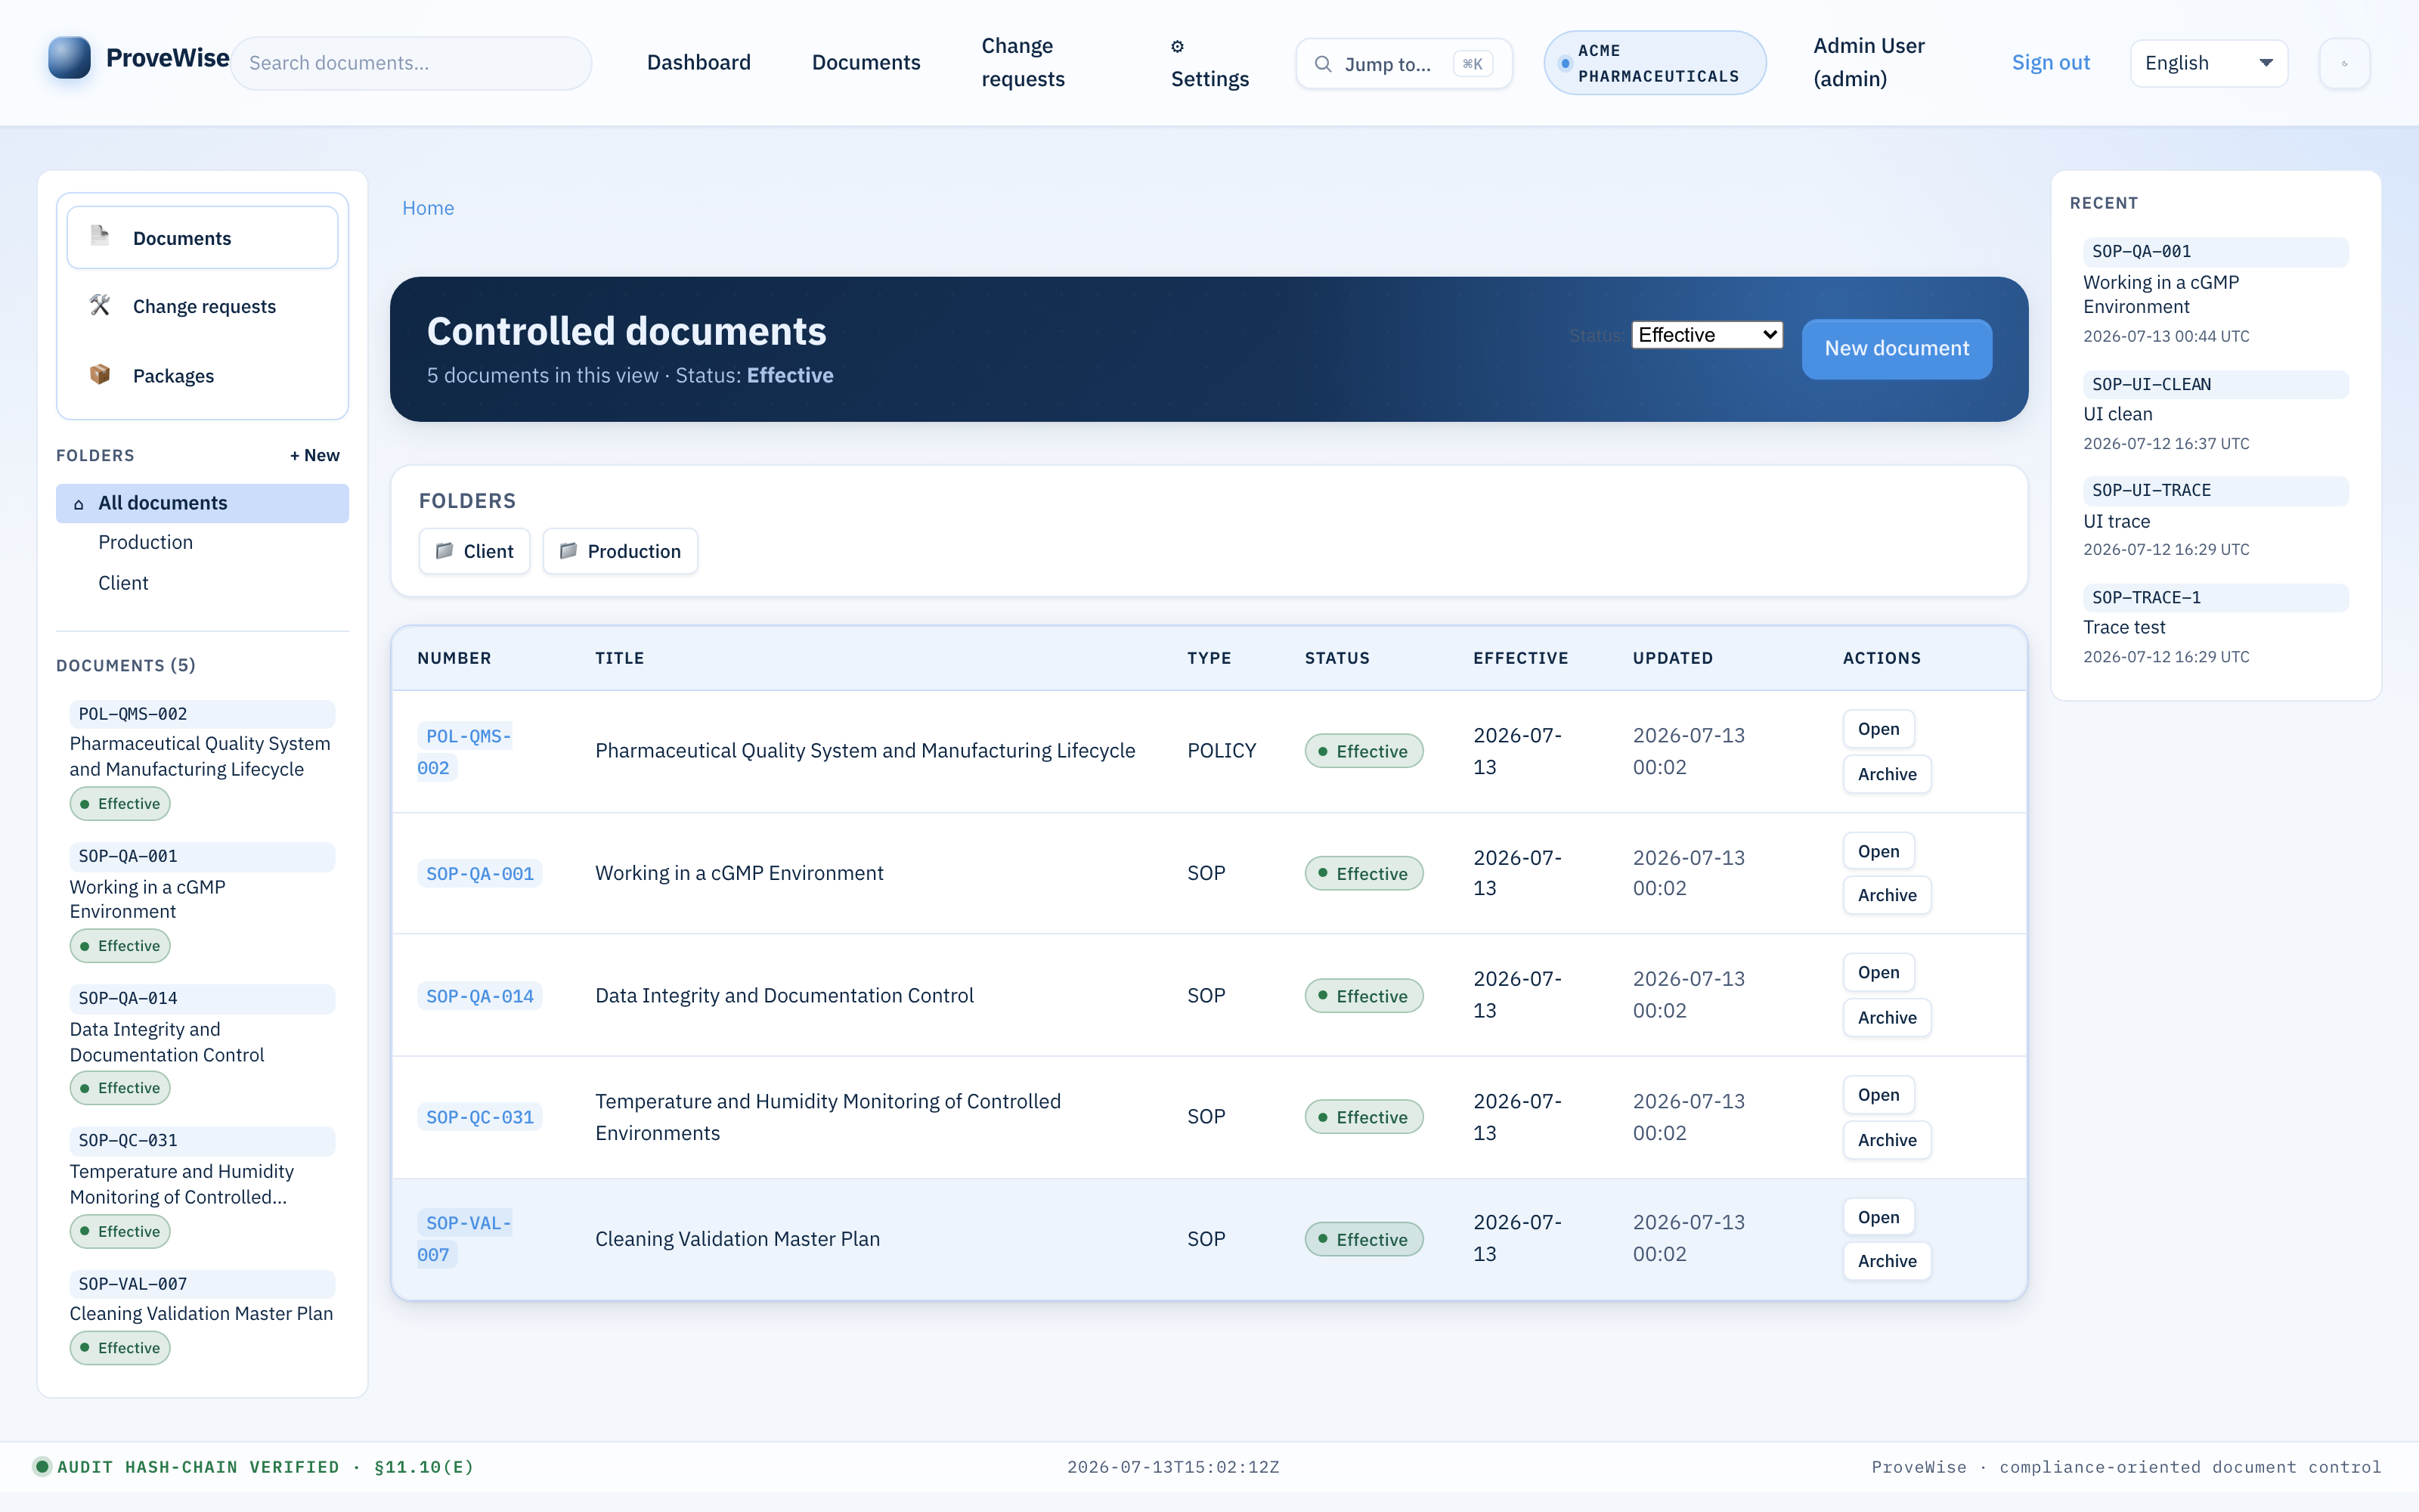
Task: Go to Dashboard in the top navigation
Action: [x=698, y=62]
